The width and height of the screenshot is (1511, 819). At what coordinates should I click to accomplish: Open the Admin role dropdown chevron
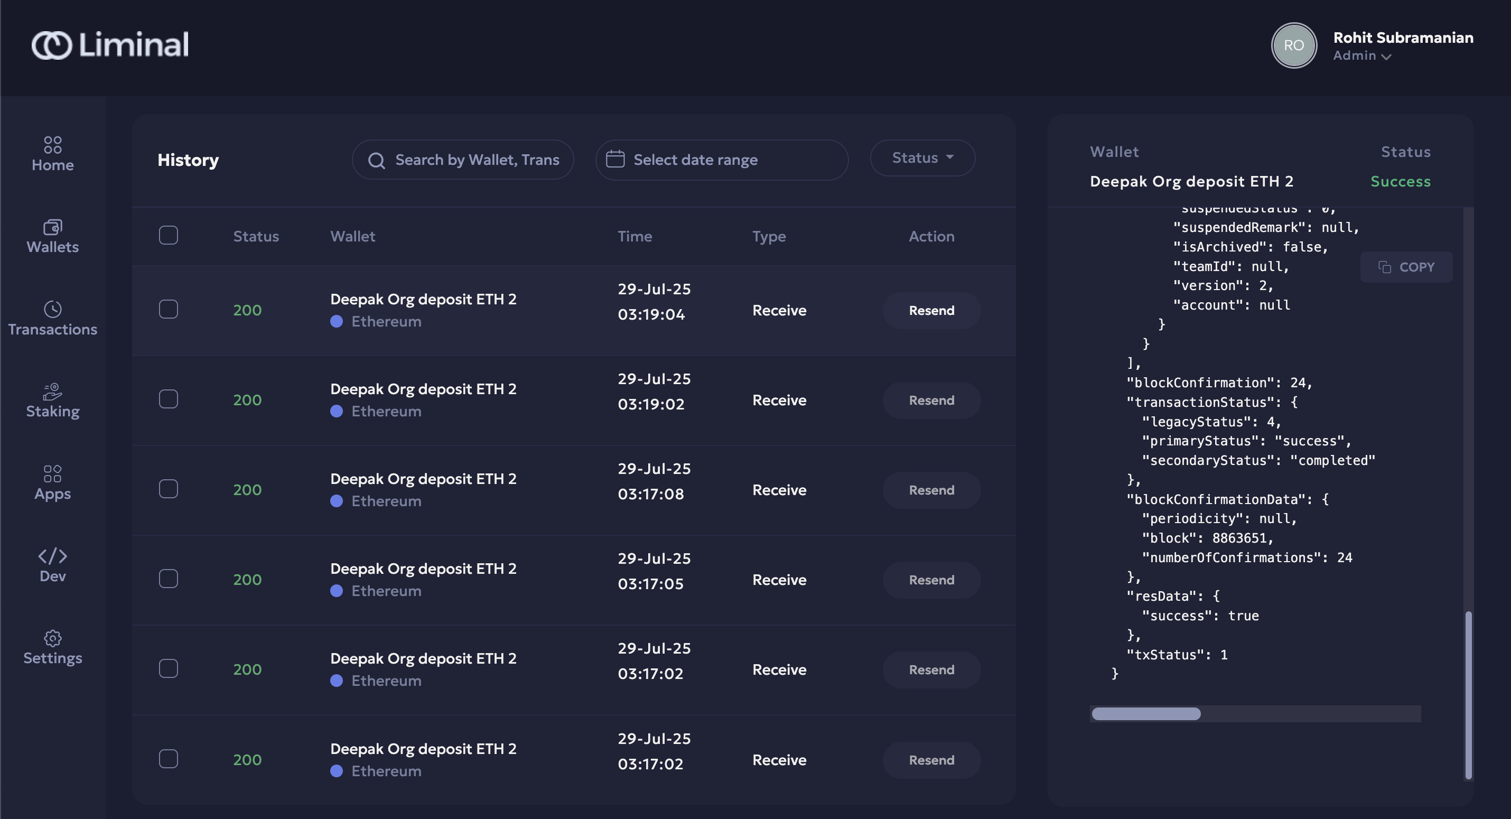(x=1386, y=57)
